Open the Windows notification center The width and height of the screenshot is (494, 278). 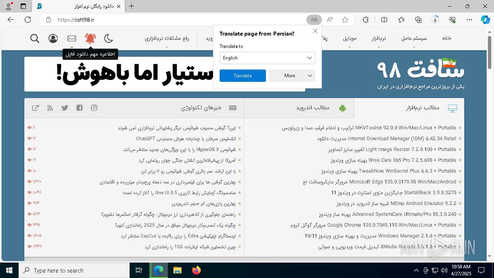481,270
